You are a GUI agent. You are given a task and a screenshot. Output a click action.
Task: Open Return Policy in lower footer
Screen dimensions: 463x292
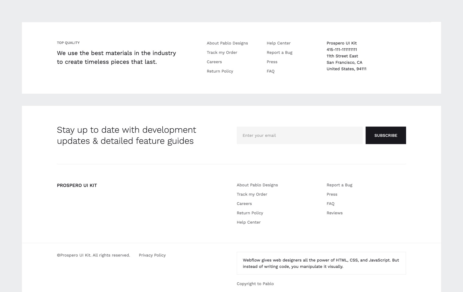250,213
